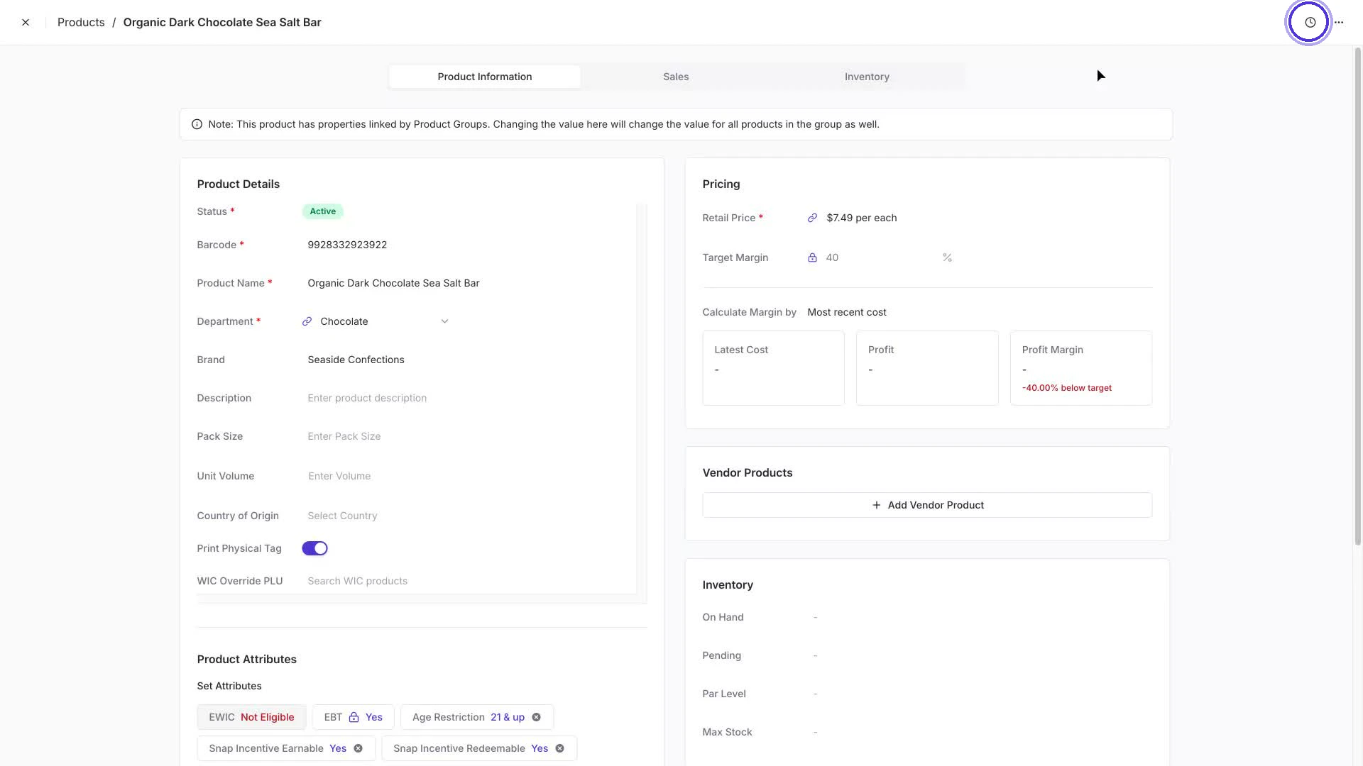Viewport: 1363px width, 766px height.
Task: Open the Inventory tab
Action: [x=866, y=76]
